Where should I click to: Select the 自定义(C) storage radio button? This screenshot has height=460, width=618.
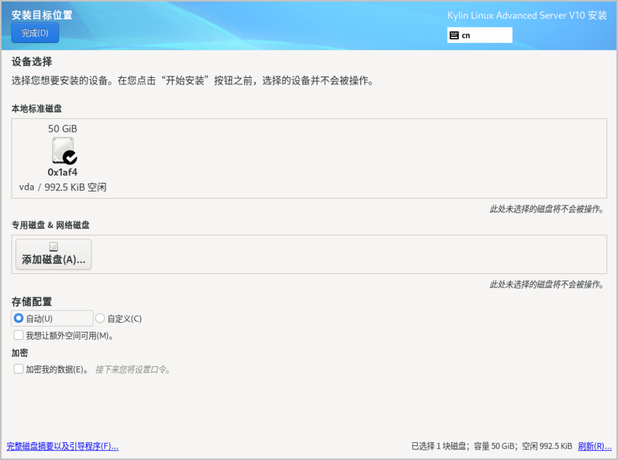tap(100, 318)
